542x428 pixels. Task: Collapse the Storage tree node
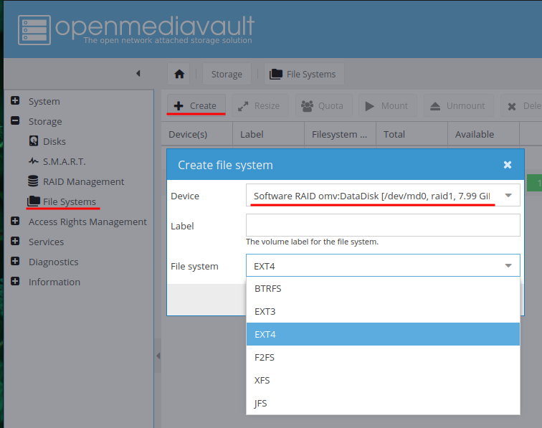click(x=15, y=120)
